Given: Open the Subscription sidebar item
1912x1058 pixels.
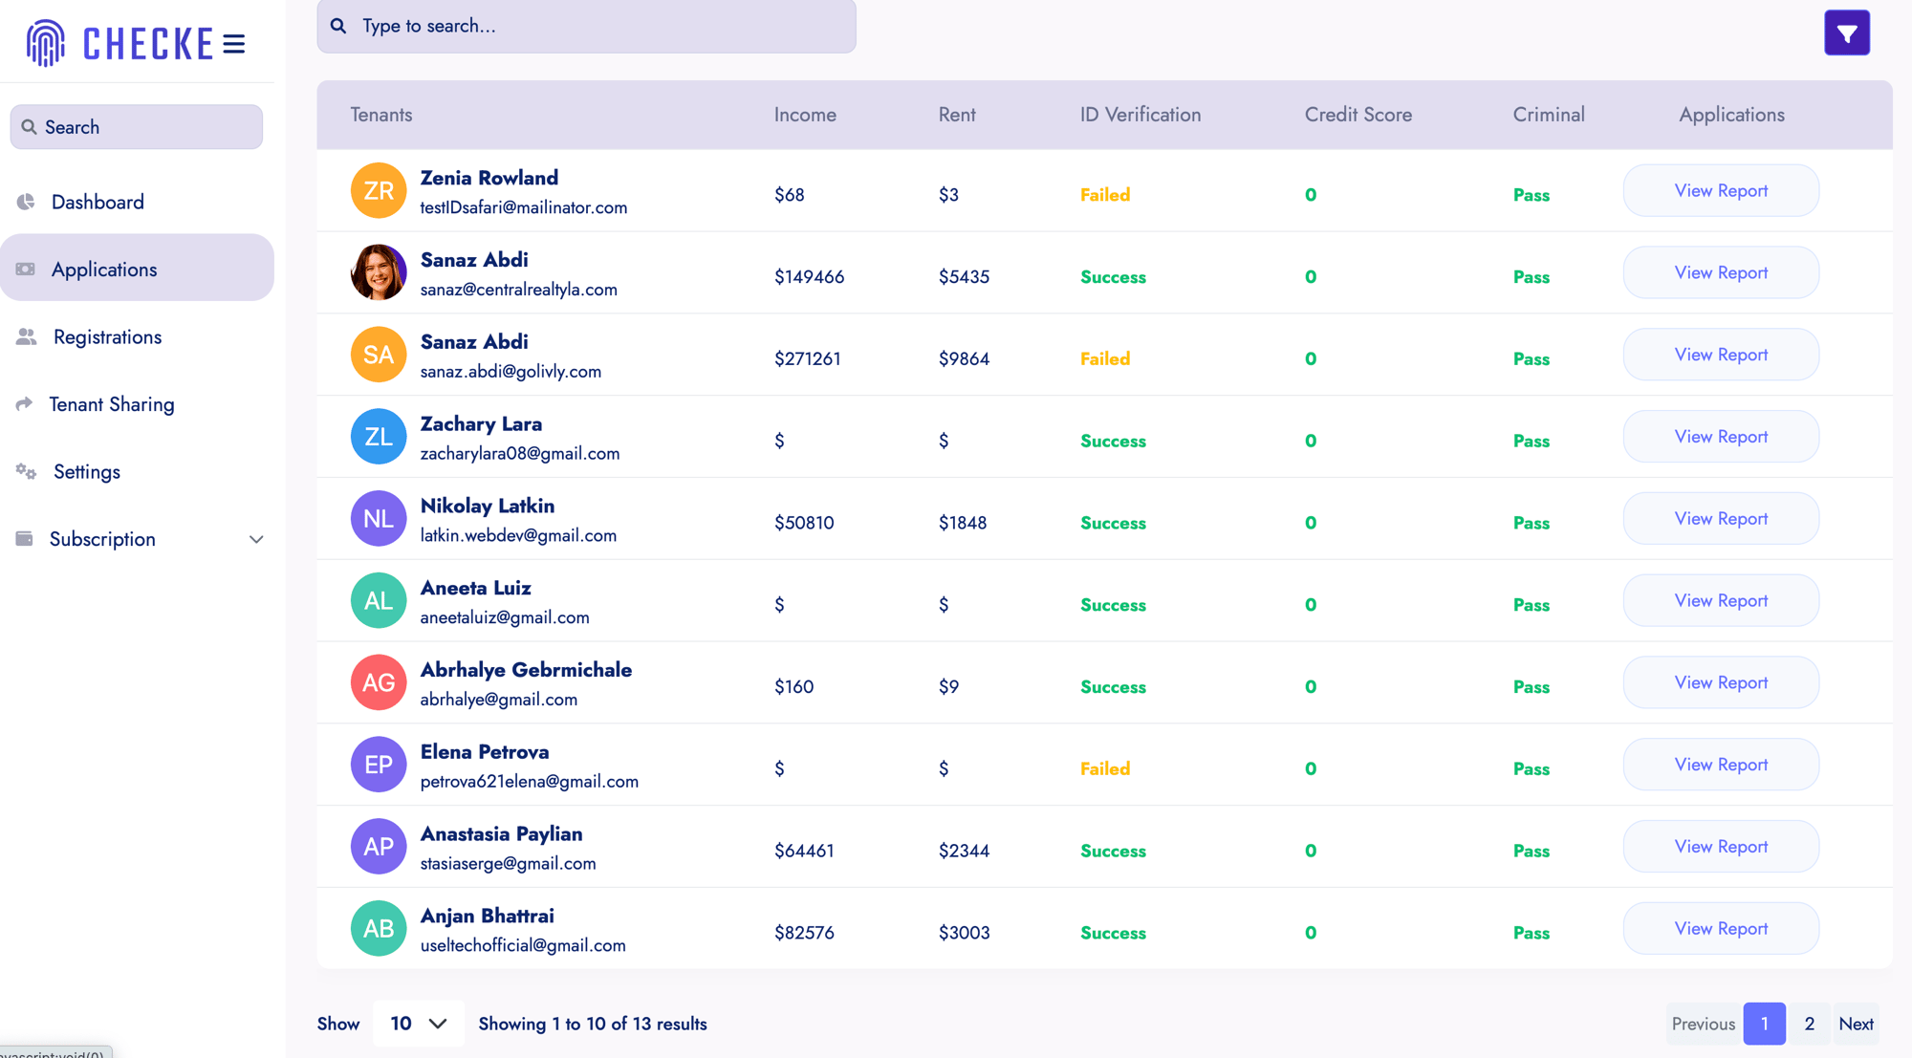Looking at the screenshot, I should tap(137, 539).
